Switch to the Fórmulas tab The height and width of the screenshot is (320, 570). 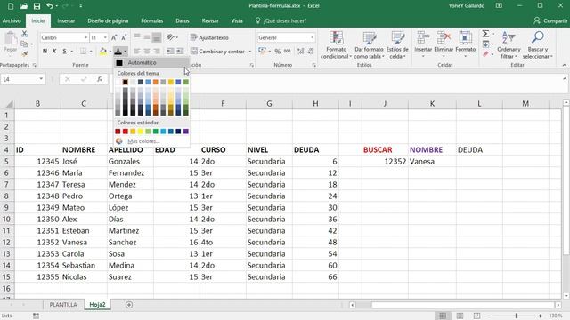coord(152,21)
